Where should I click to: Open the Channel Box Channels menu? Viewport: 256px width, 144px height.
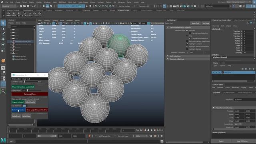coord(216,26)
